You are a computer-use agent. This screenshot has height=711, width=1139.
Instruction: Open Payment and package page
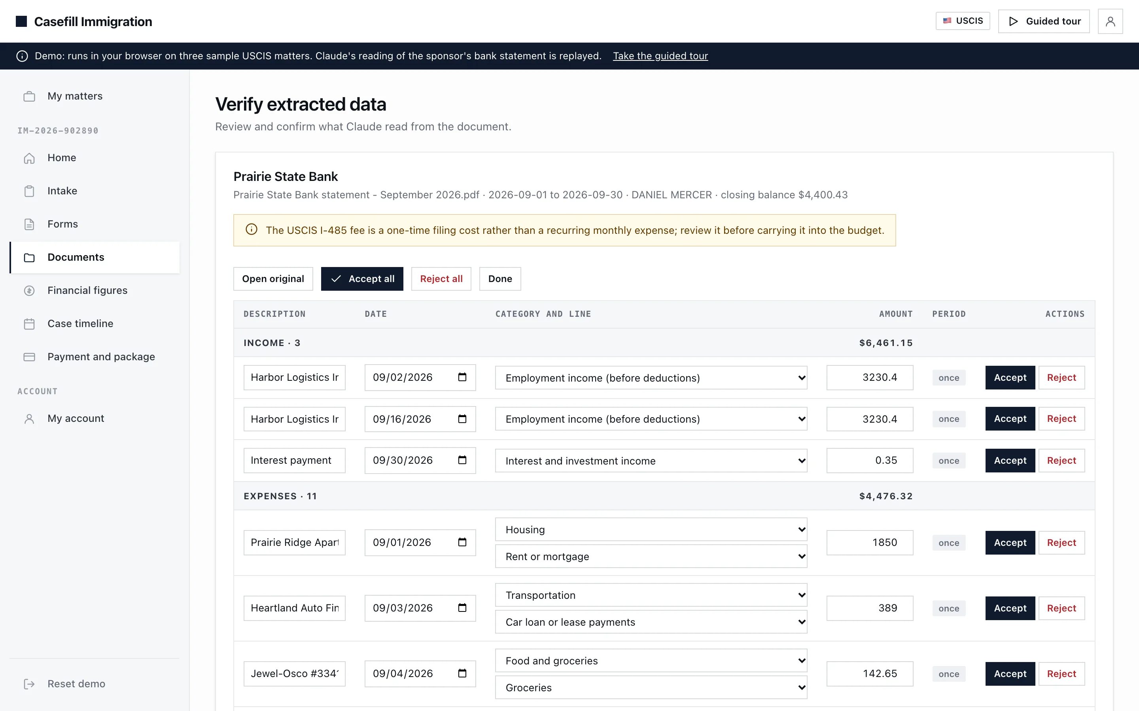point(95,356)
